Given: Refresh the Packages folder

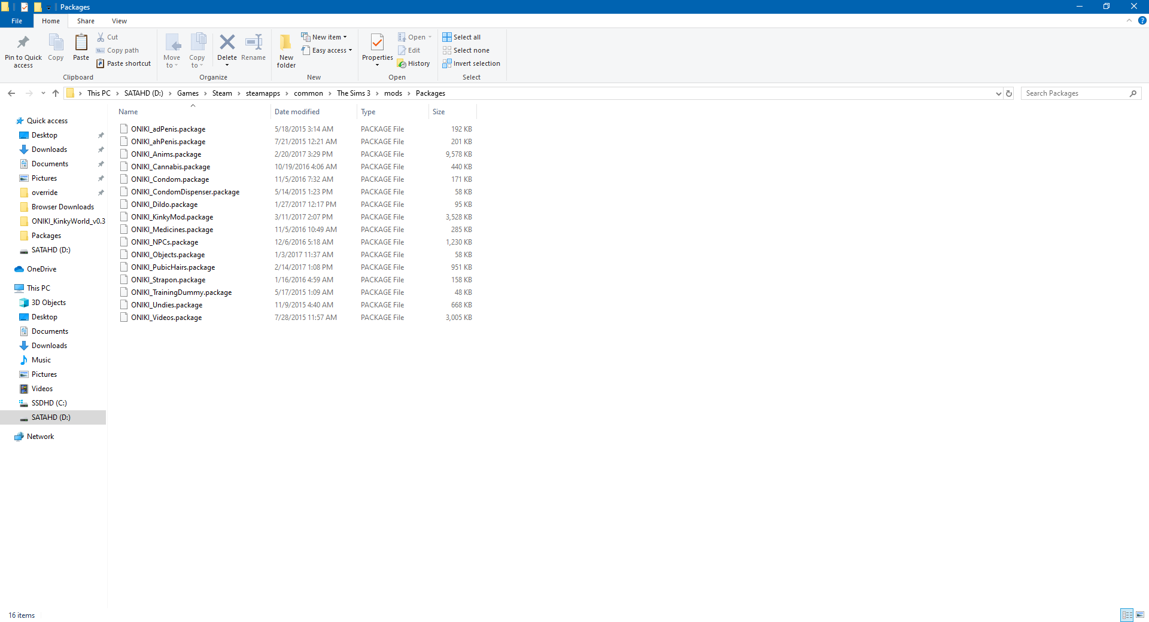Looking at the screenshot, I should pos(1009,93).
